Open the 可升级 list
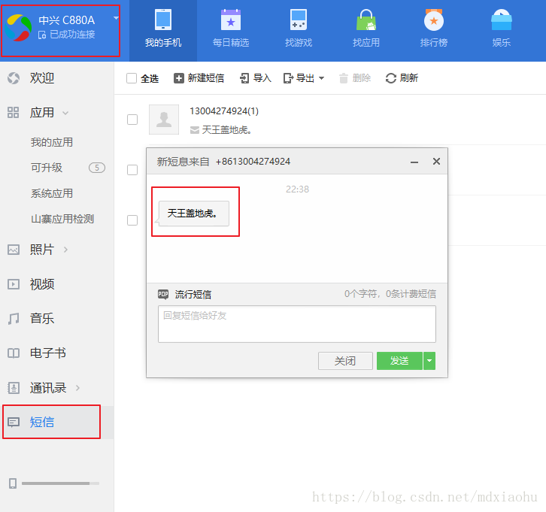The image size is (546, 512). 47,168
